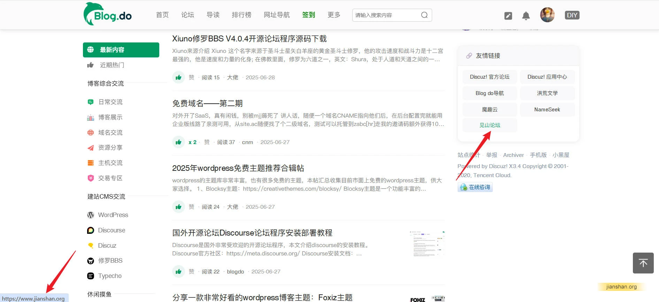The width and height of the screenshot is (659, 302).
Task: Select the 近期热门 sidebar tab
Action: [x=121, y=65]
